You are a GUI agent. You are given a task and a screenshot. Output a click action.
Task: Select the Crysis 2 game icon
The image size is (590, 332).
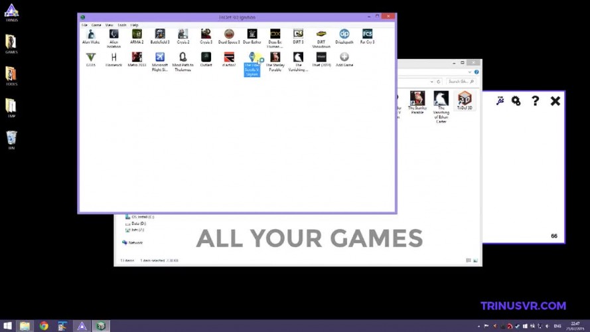[183, 37]
